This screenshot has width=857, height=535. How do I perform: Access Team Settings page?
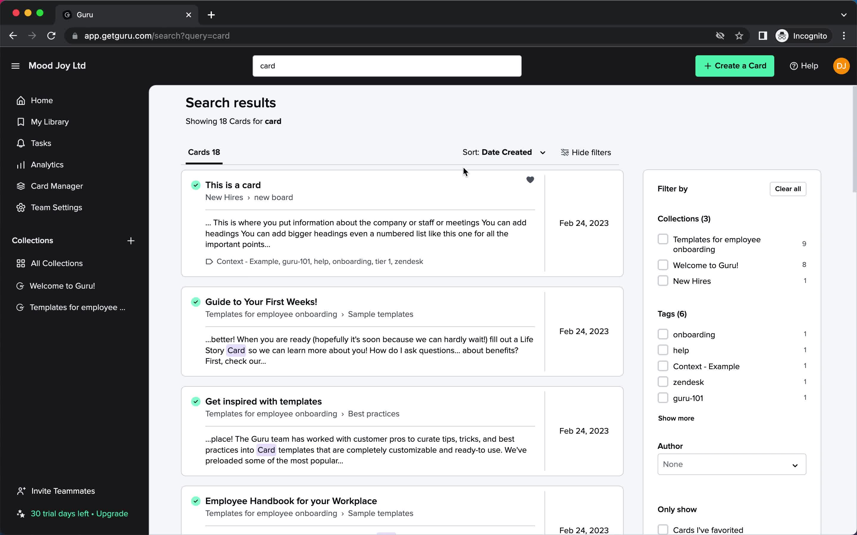[x=56, y=207]
